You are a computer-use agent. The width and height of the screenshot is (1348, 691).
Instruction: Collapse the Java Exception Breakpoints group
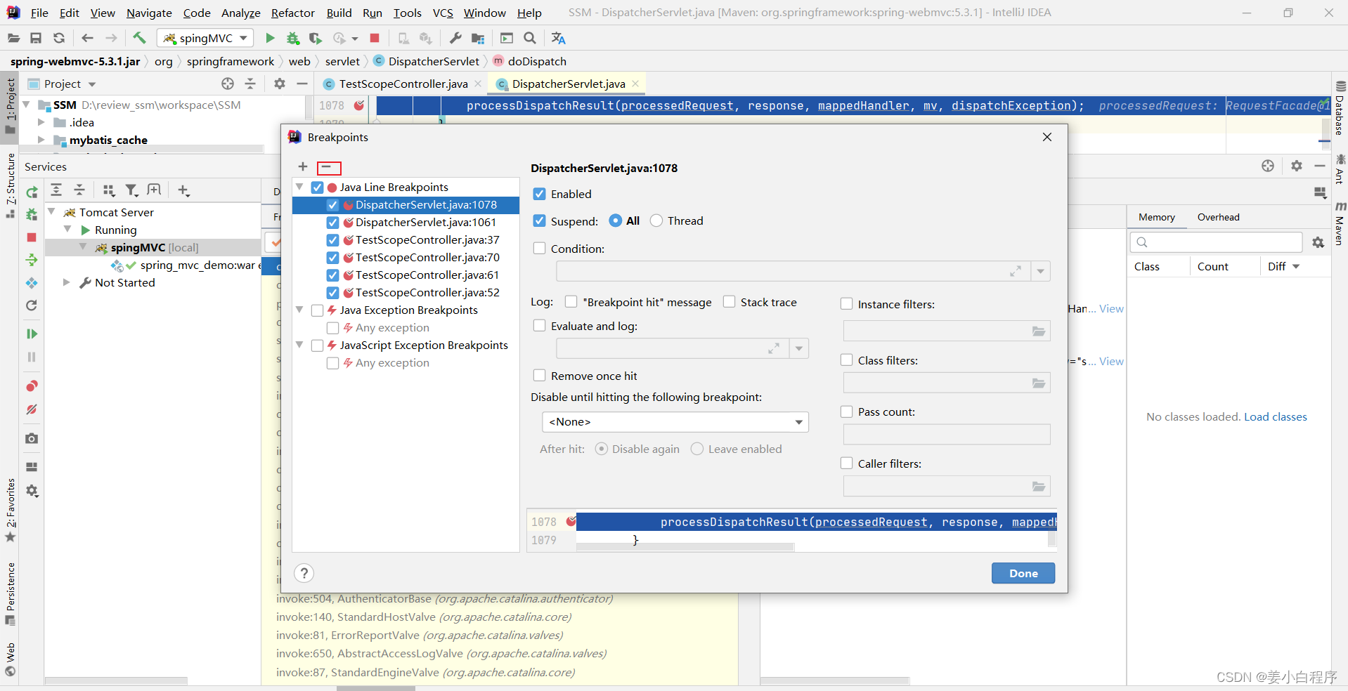299,310
